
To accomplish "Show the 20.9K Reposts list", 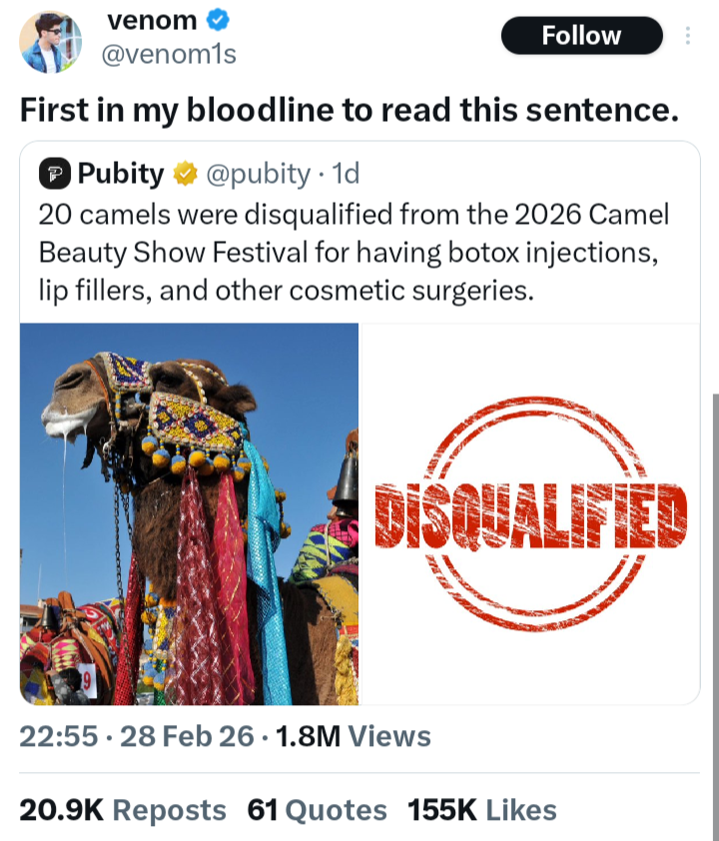I will pos(123,809).
